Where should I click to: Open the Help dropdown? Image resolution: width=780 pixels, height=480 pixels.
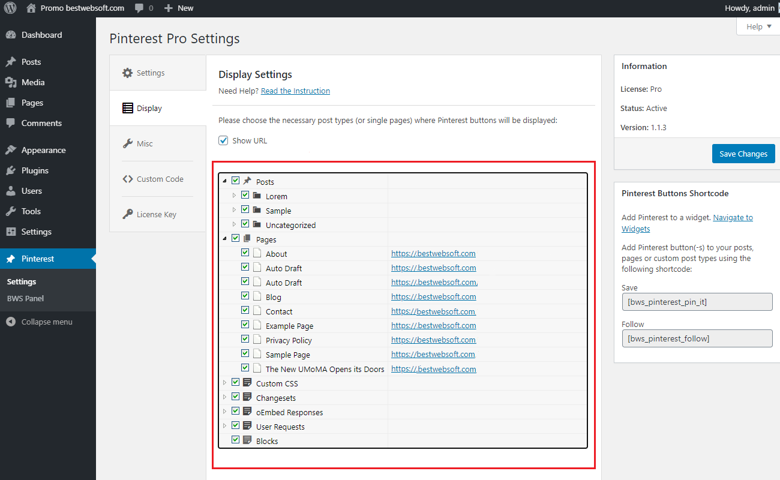[x=758, y=26]
